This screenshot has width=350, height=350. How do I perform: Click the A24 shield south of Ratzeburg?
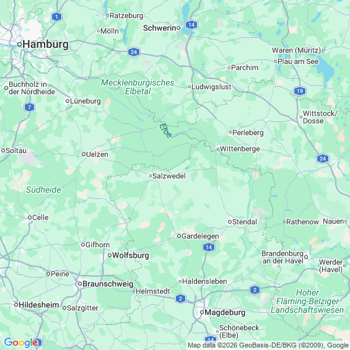134,52
